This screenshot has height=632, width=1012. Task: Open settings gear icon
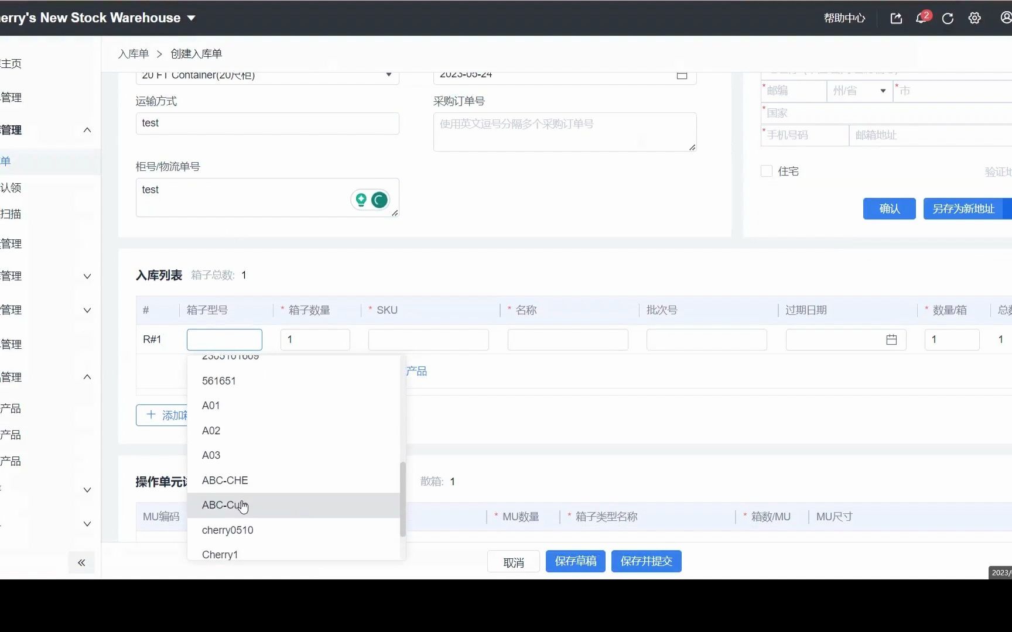tap(975, 18)
